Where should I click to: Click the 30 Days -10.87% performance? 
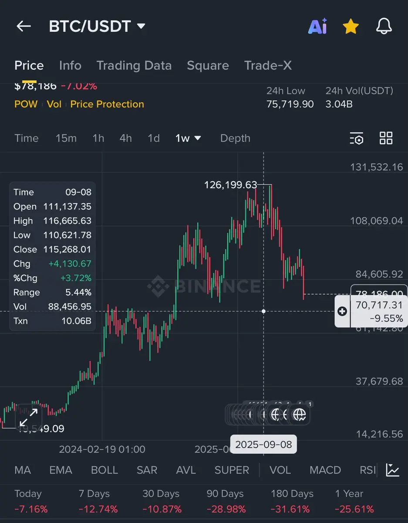tap(162, 501)
